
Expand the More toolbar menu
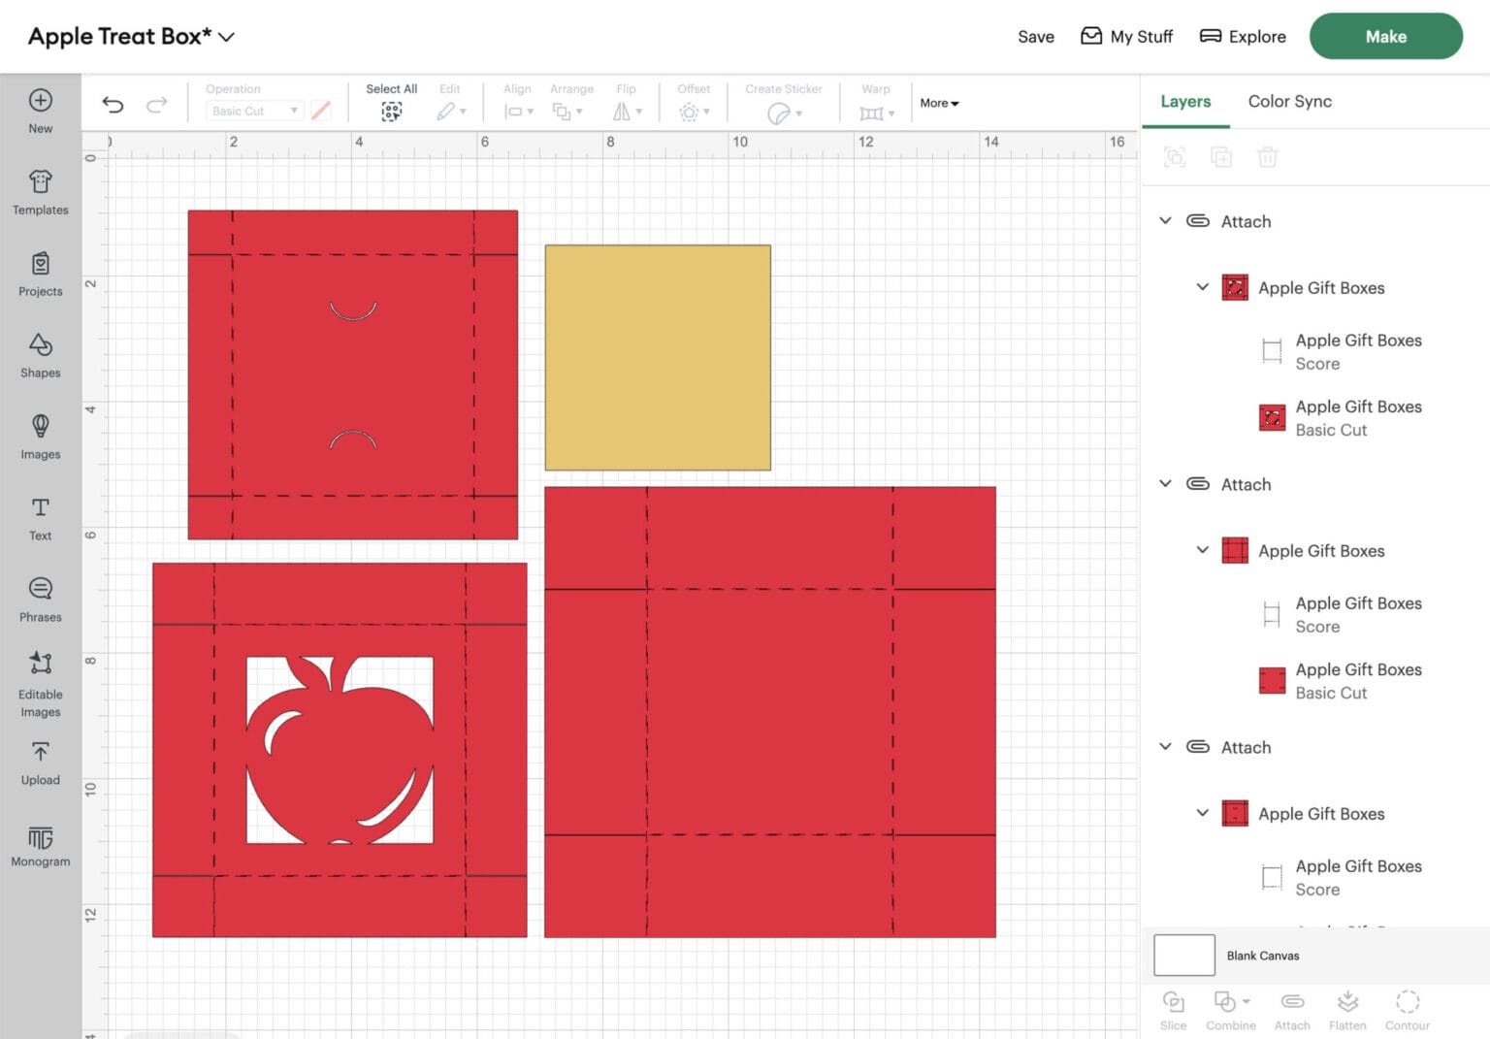coord(938,103)
